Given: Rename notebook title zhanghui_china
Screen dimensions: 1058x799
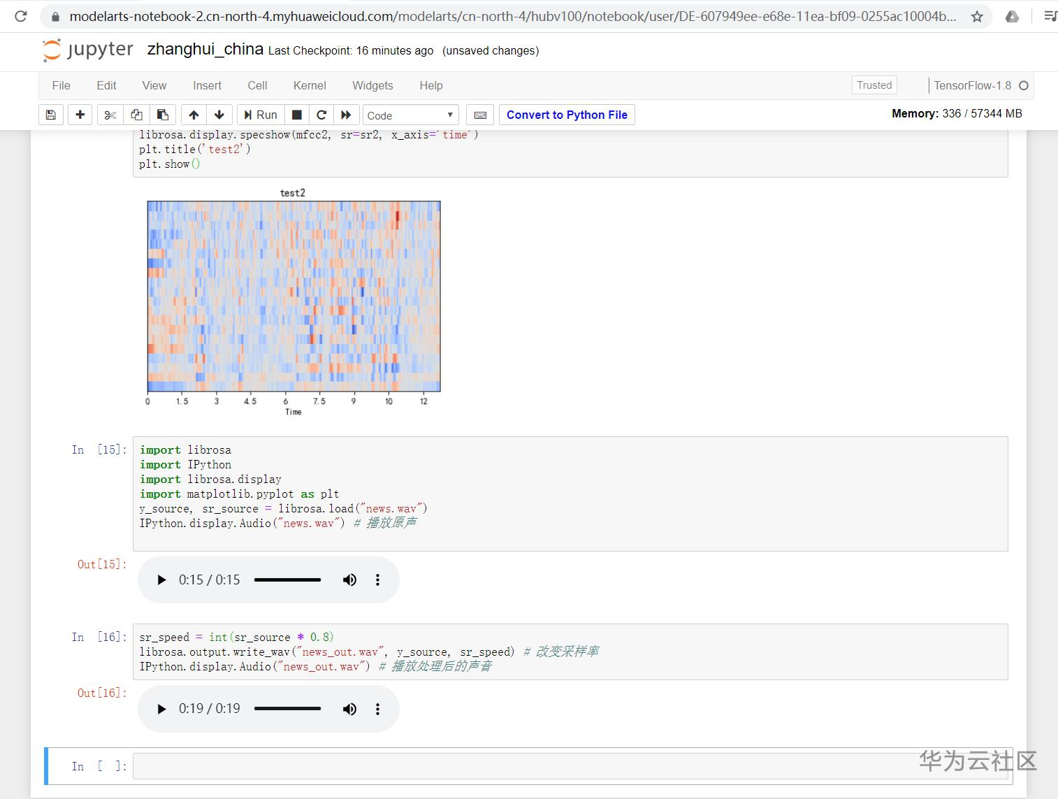Looking at the screenshot, I should 205,50.
